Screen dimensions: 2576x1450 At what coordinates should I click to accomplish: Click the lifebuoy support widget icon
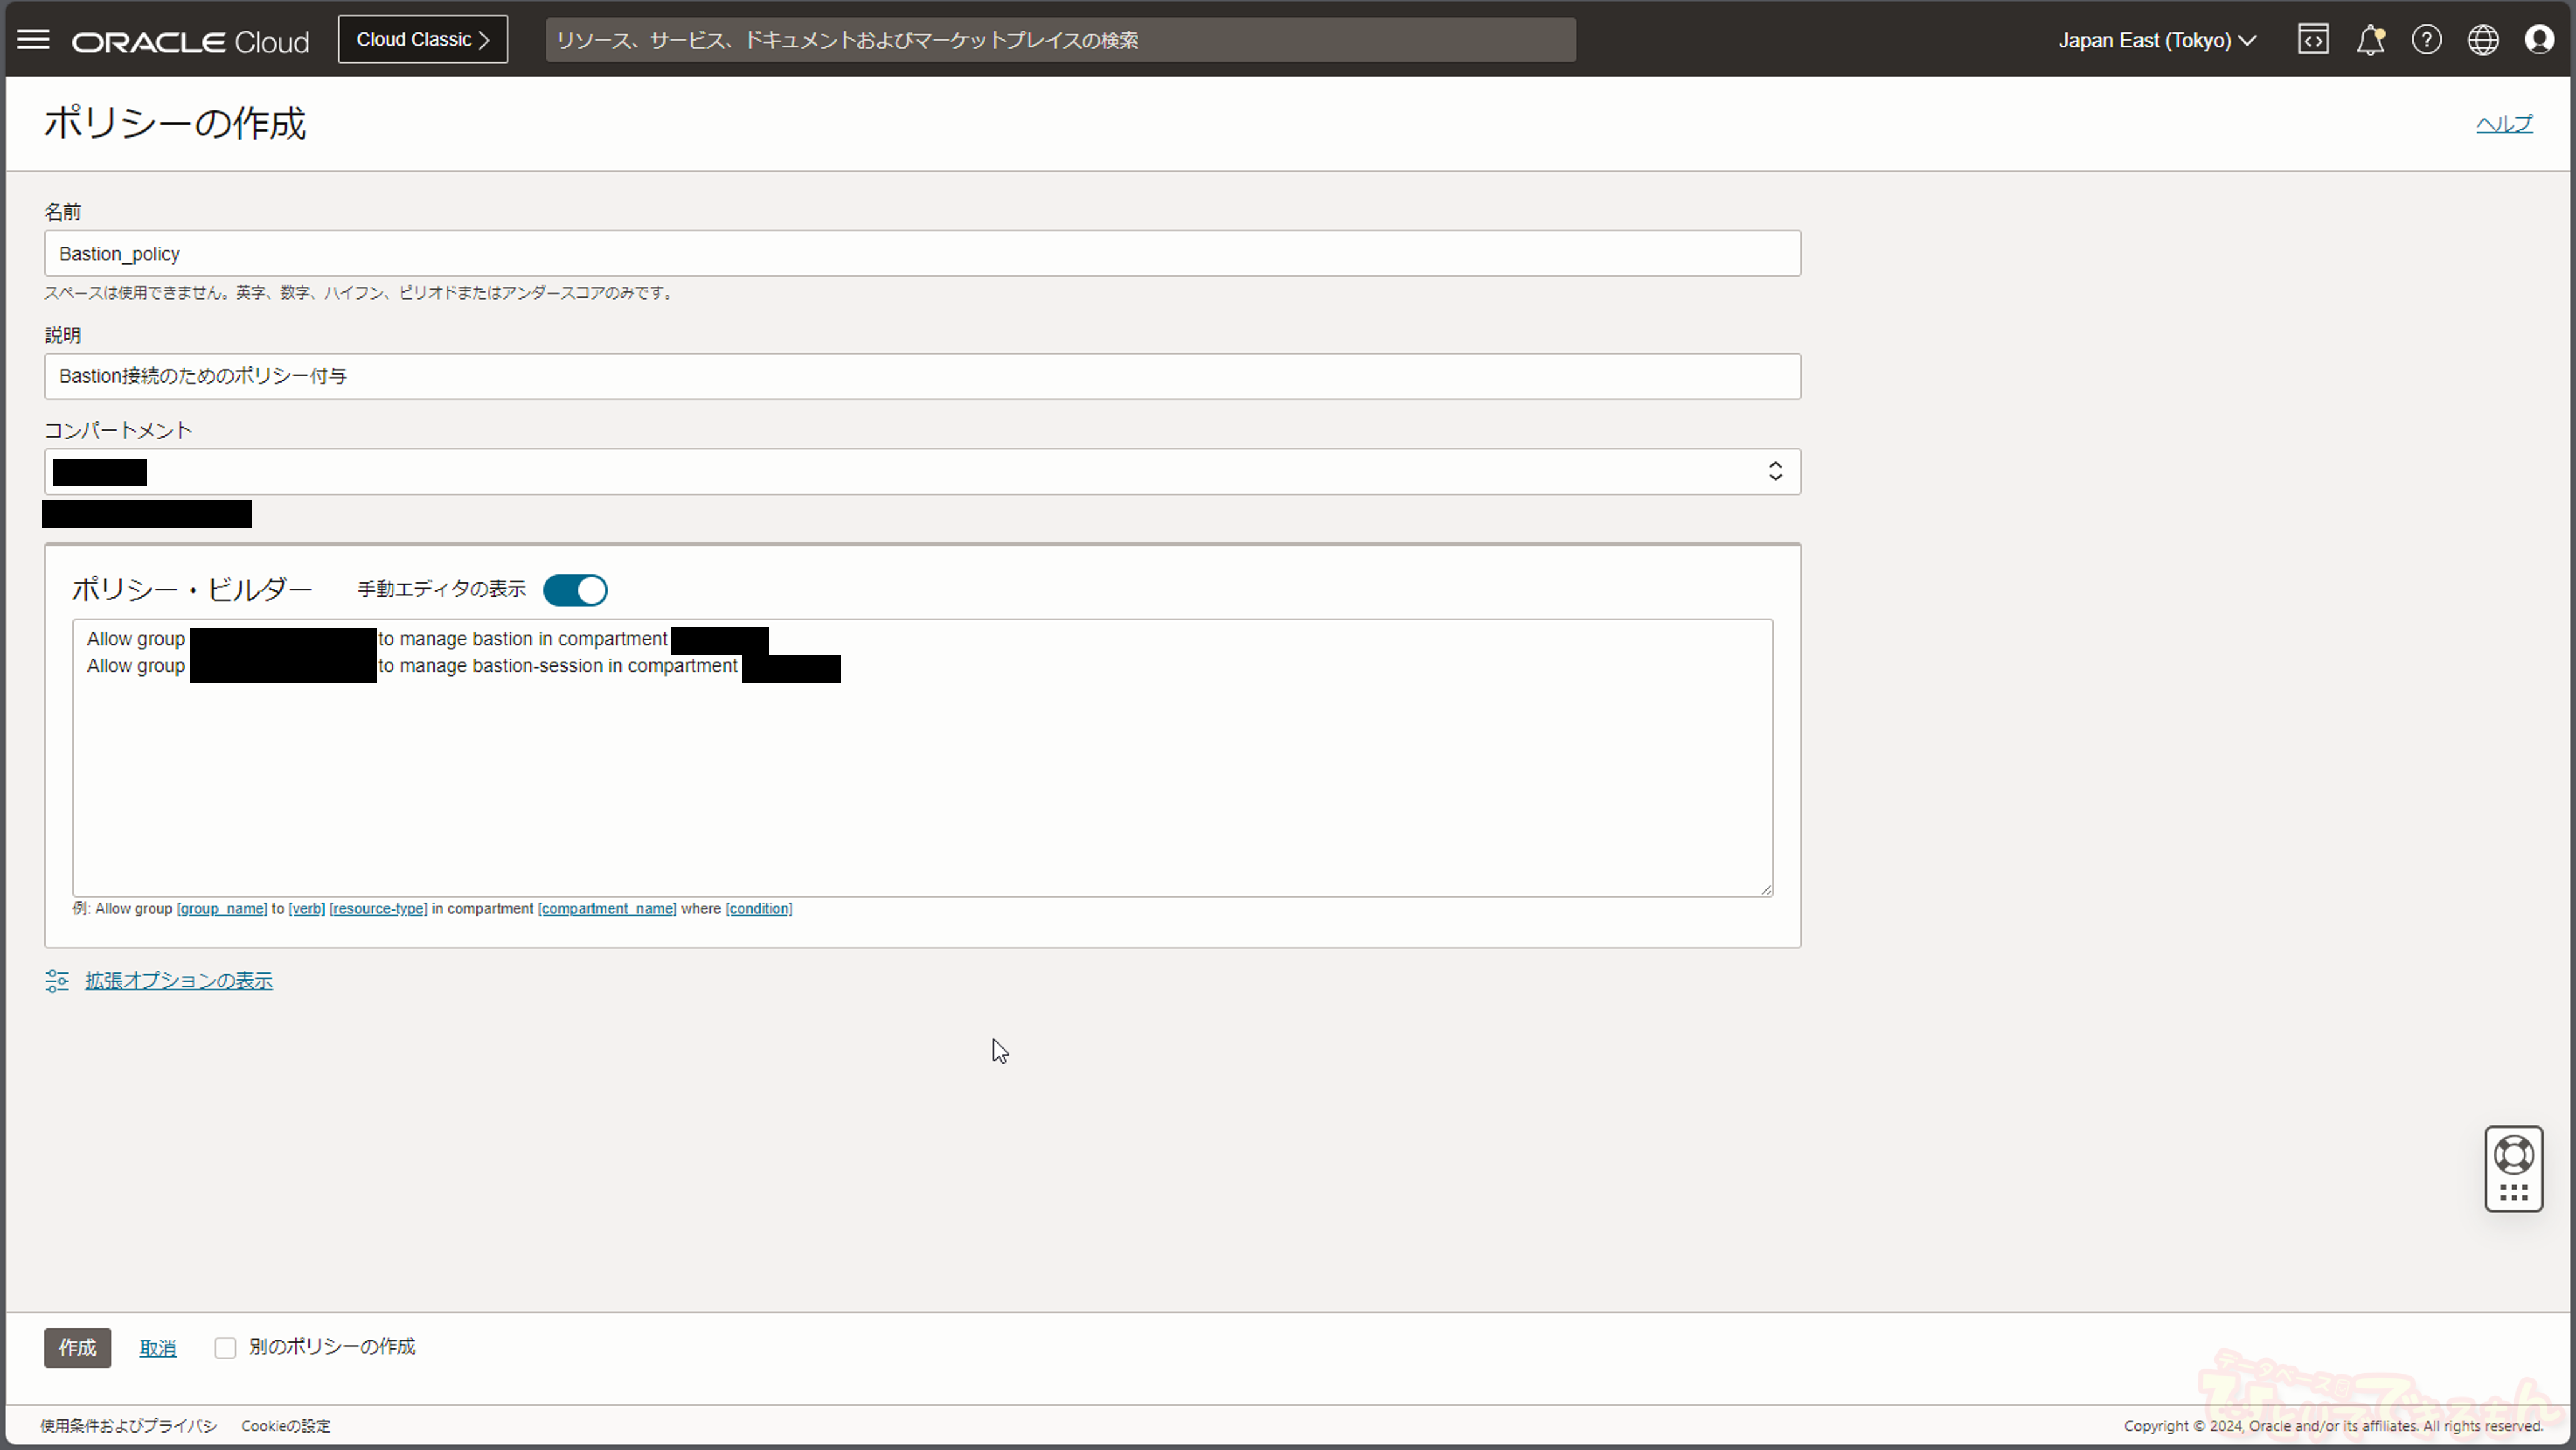click(2513, 1155)
